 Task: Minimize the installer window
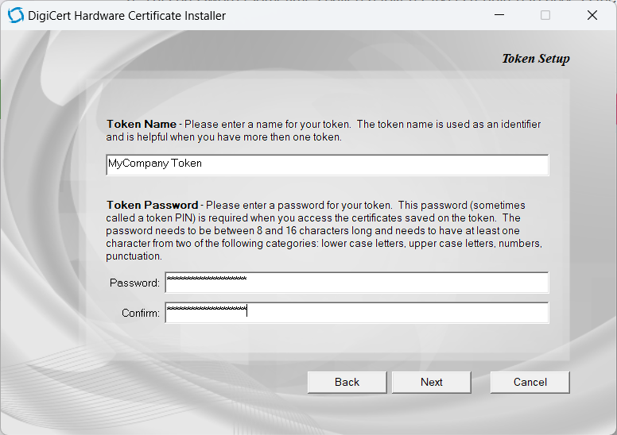(499, 15)
